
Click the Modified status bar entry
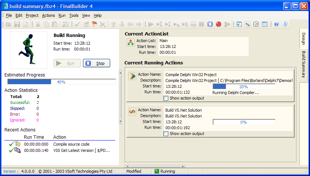point(134,171)
